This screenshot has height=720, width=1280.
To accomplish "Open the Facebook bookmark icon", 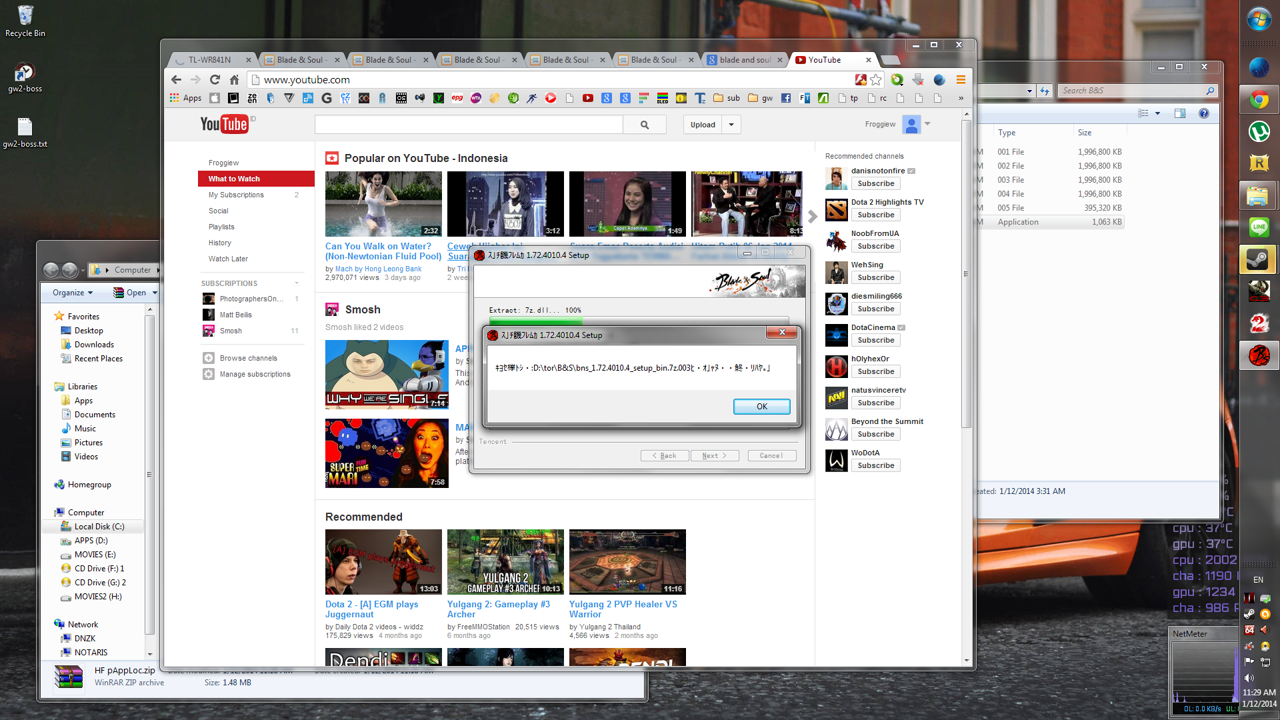I will 786,98.
